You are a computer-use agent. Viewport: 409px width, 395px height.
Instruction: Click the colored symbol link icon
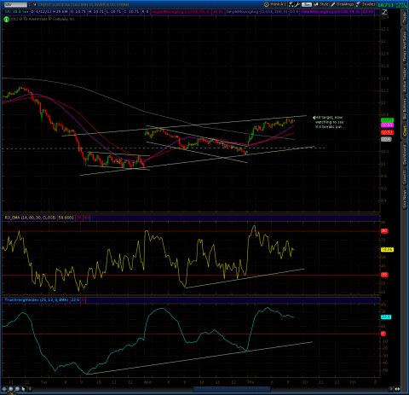34,4
